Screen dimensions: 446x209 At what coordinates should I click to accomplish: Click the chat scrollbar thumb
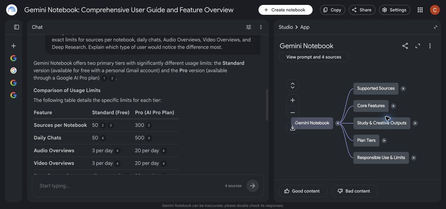[267, 105]
